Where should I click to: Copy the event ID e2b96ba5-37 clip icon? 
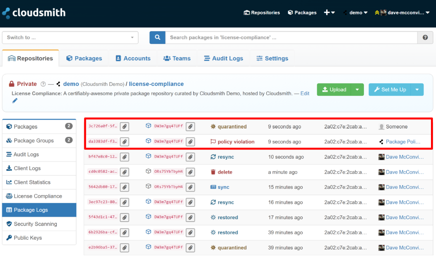click(125, 247)
